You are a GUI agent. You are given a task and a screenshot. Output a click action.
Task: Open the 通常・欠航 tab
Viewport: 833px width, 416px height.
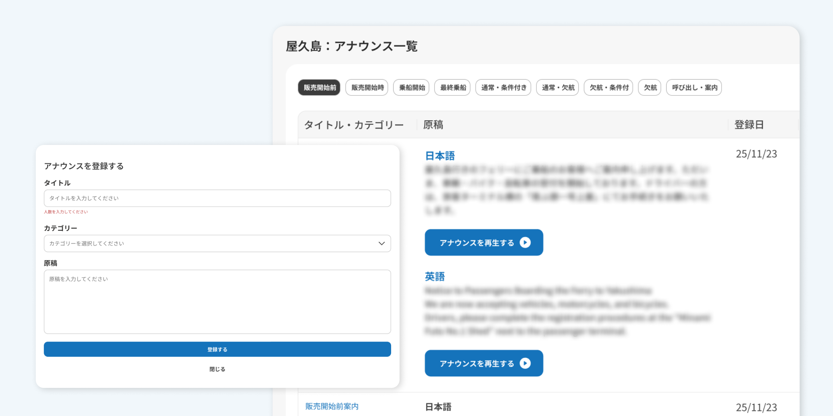pyautogui.click(x=557, y=87)
